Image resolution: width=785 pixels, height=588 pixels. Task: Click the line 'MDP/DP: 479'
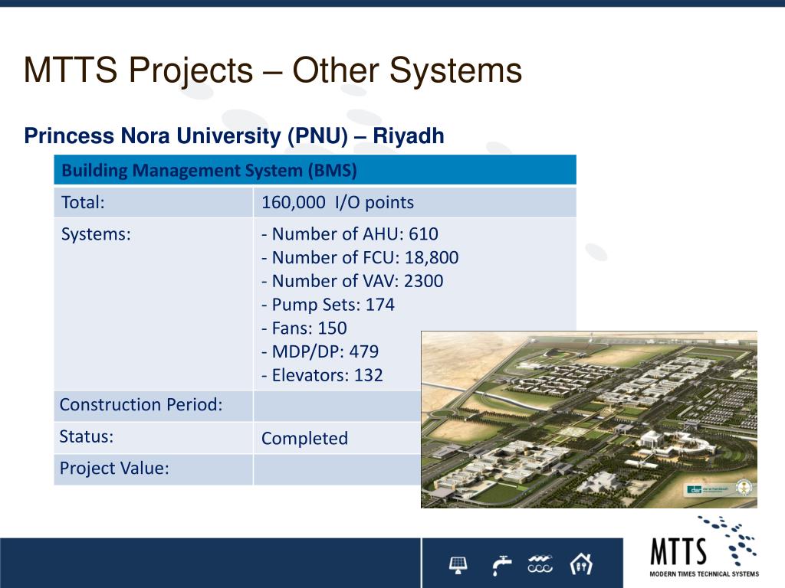(320, 351)
